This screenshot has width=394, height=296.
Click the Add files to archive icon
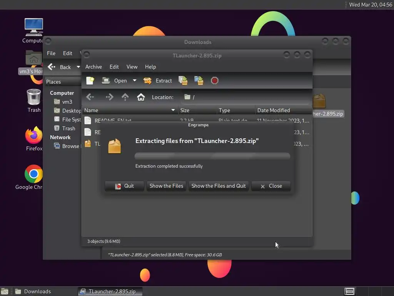coord(183,81)
